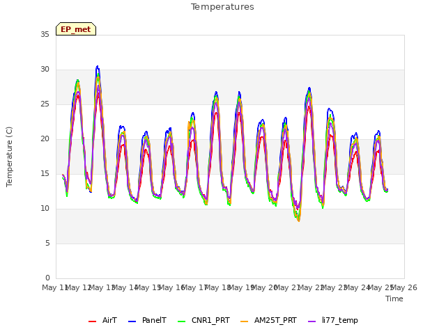446x334 pixels.
Task: Click the y-axis label 5
Action: click(x=47, y=243)
